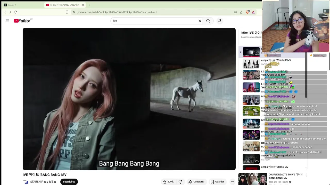Open STARSHIP channel avatar
Screen dimensions: 330x185
tap(26, 182)
